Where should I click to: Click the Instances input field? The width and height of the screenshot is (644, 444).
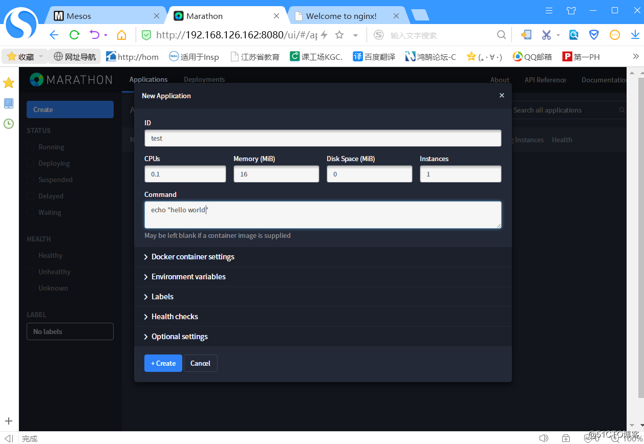(x=461, y=174)
